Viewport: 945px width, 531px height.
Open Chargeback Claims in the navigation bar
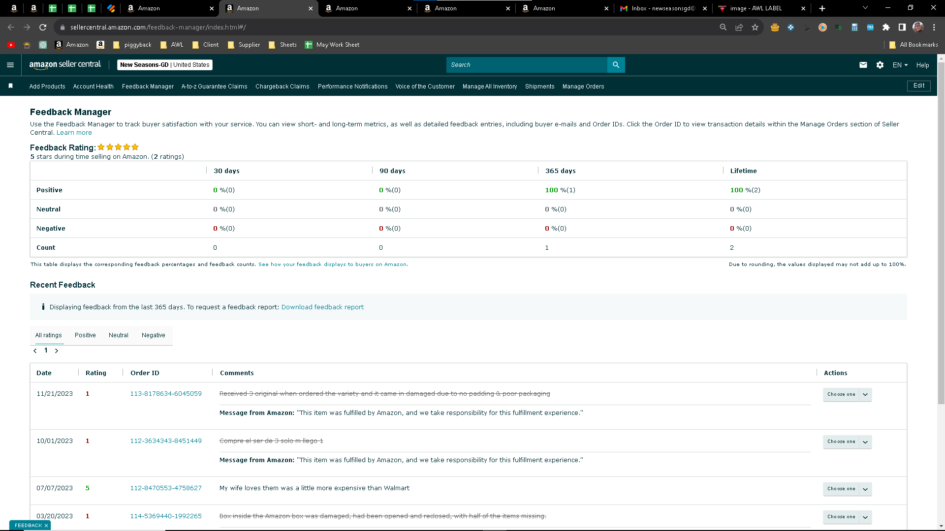(283, 87)
